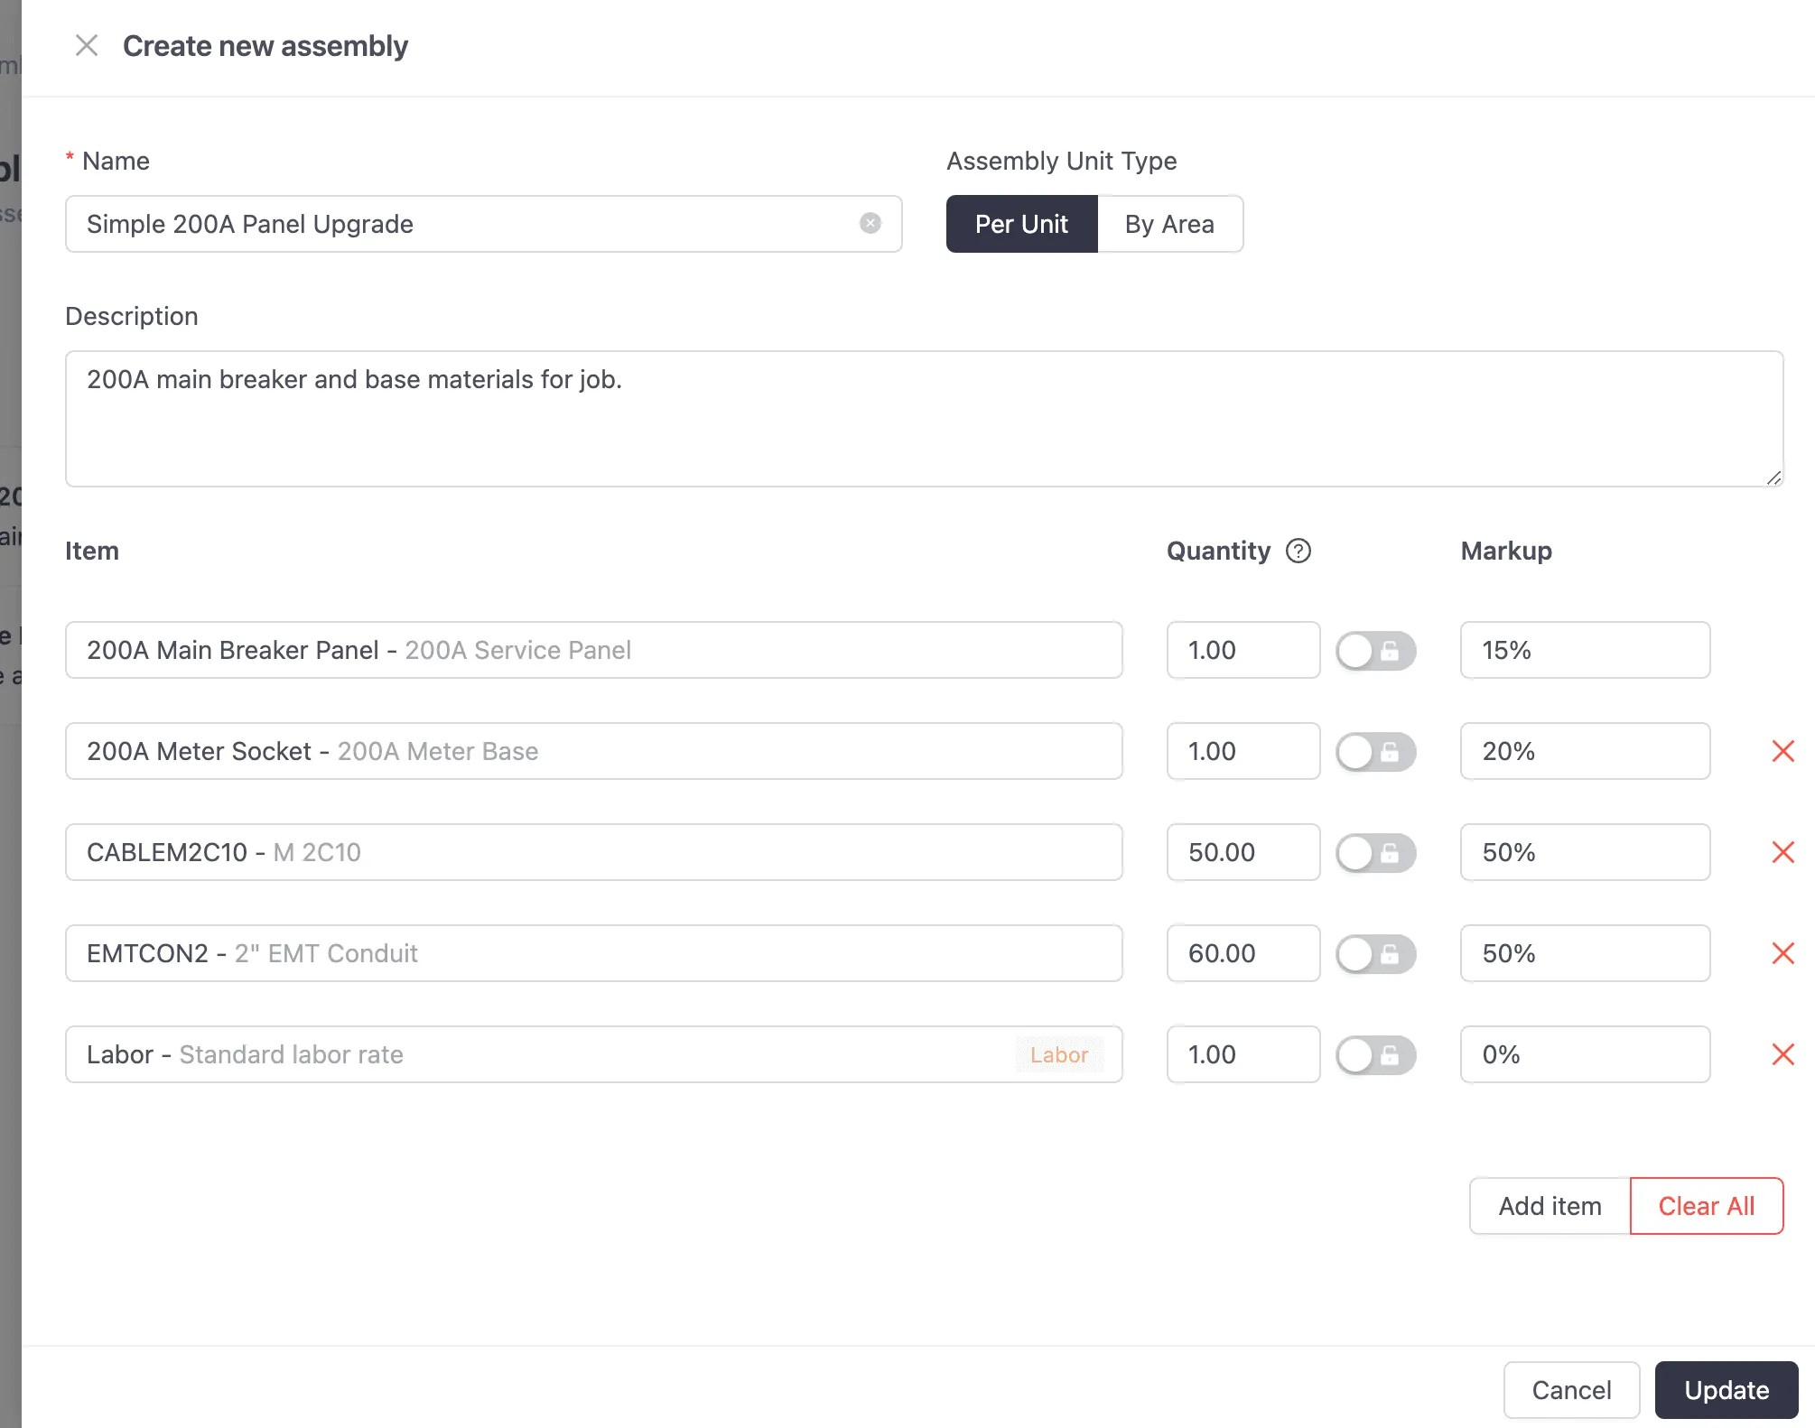Switch assembly unit type to By Area
This screenshot has width=1815, height=1428.
1169,223
